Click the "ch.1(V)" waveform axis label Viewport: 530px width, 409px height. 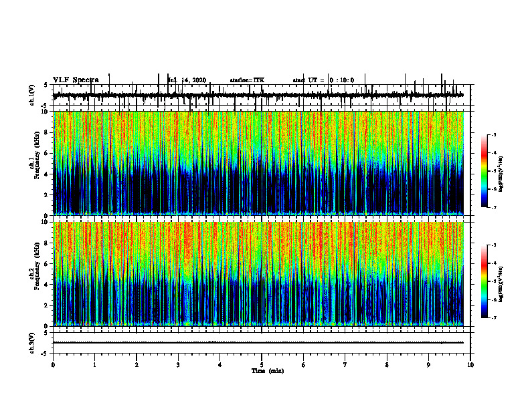click(32, 95)
